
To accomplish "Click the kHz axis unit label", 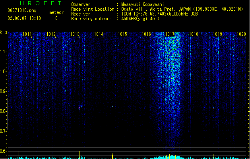I will point(4,32).
